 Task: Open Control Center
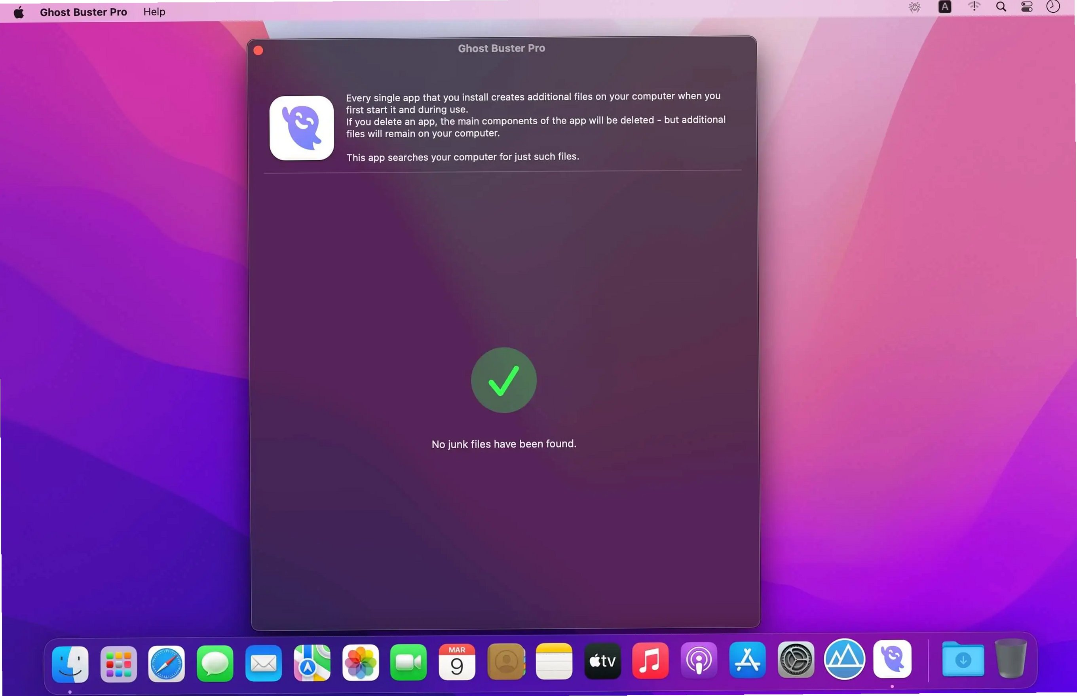pyautogui.click(x=1026, y=7)
